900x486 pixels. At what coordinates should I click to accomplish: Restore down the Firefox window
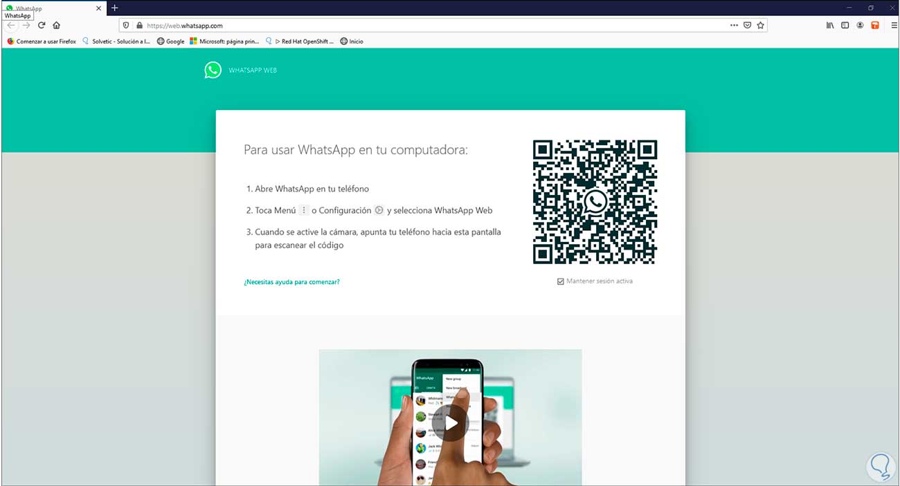tap(870, 8)
